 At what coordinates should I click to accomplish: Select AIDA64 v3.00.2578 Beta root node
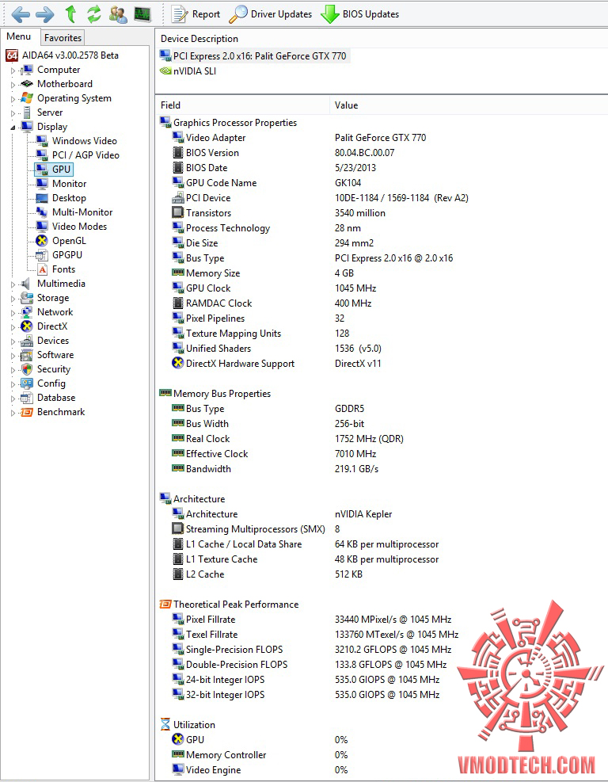click(63, 55)
